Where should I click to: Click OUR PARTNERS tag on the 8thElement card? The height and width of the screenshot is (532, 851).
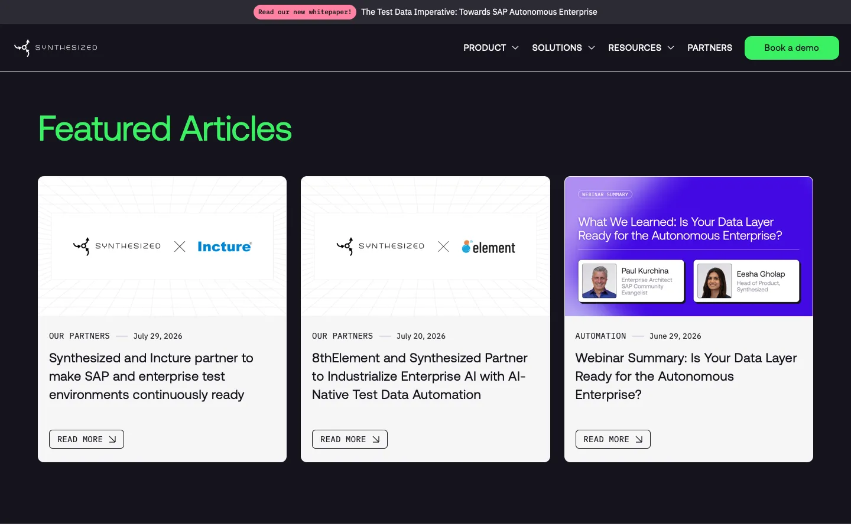point(342,336)
